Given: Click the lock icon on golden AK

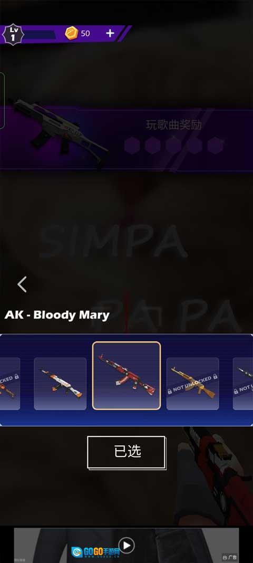Looking at the screenshot, I should point(215,376).
